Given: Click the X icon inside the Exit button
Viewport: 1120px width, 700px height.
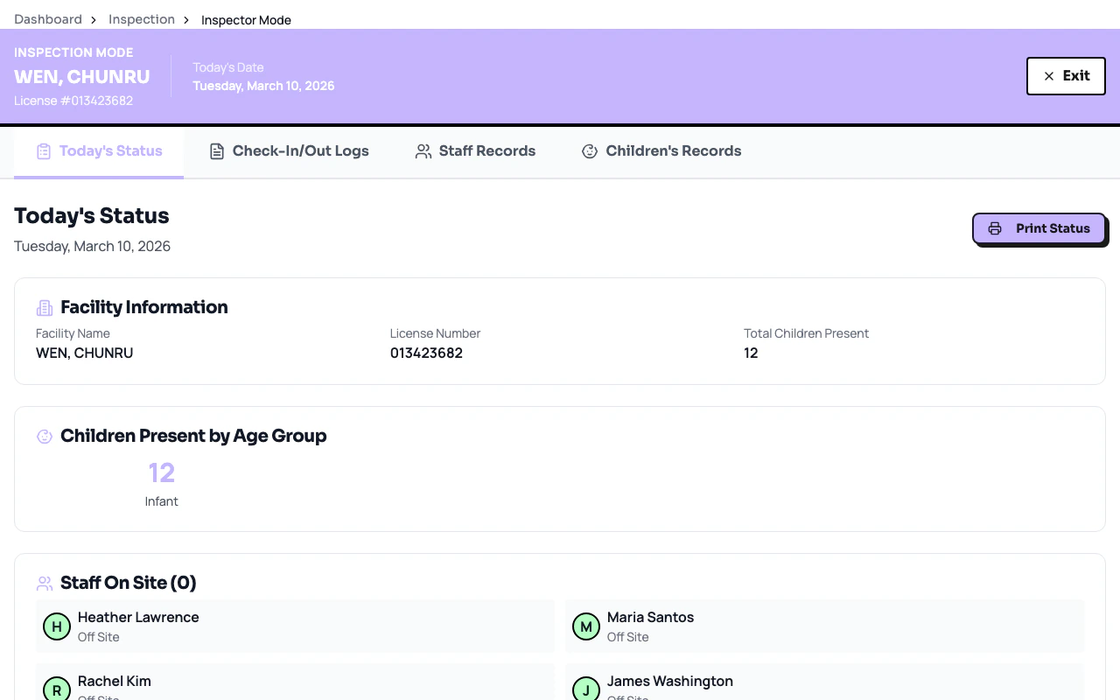Looking at the screenshot, I should [x=1048, y=76].
